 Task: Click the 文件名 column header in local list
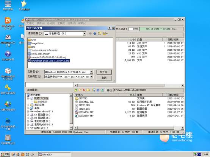96,95
